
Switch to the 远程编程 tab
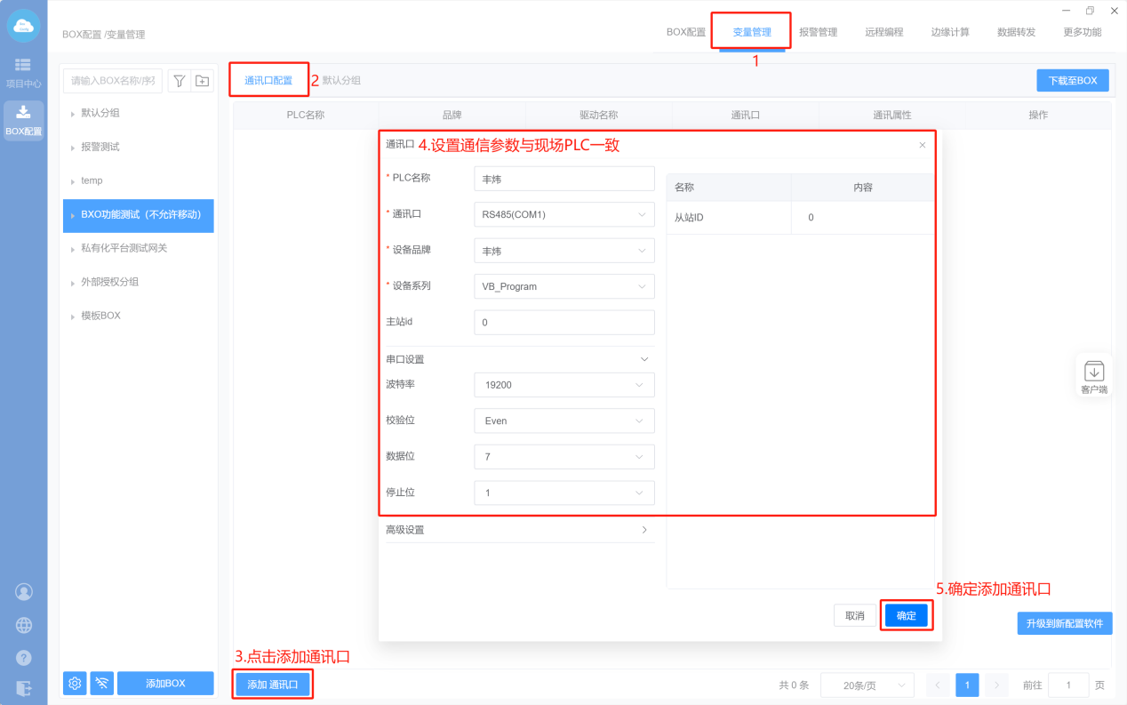coord(883,32)
